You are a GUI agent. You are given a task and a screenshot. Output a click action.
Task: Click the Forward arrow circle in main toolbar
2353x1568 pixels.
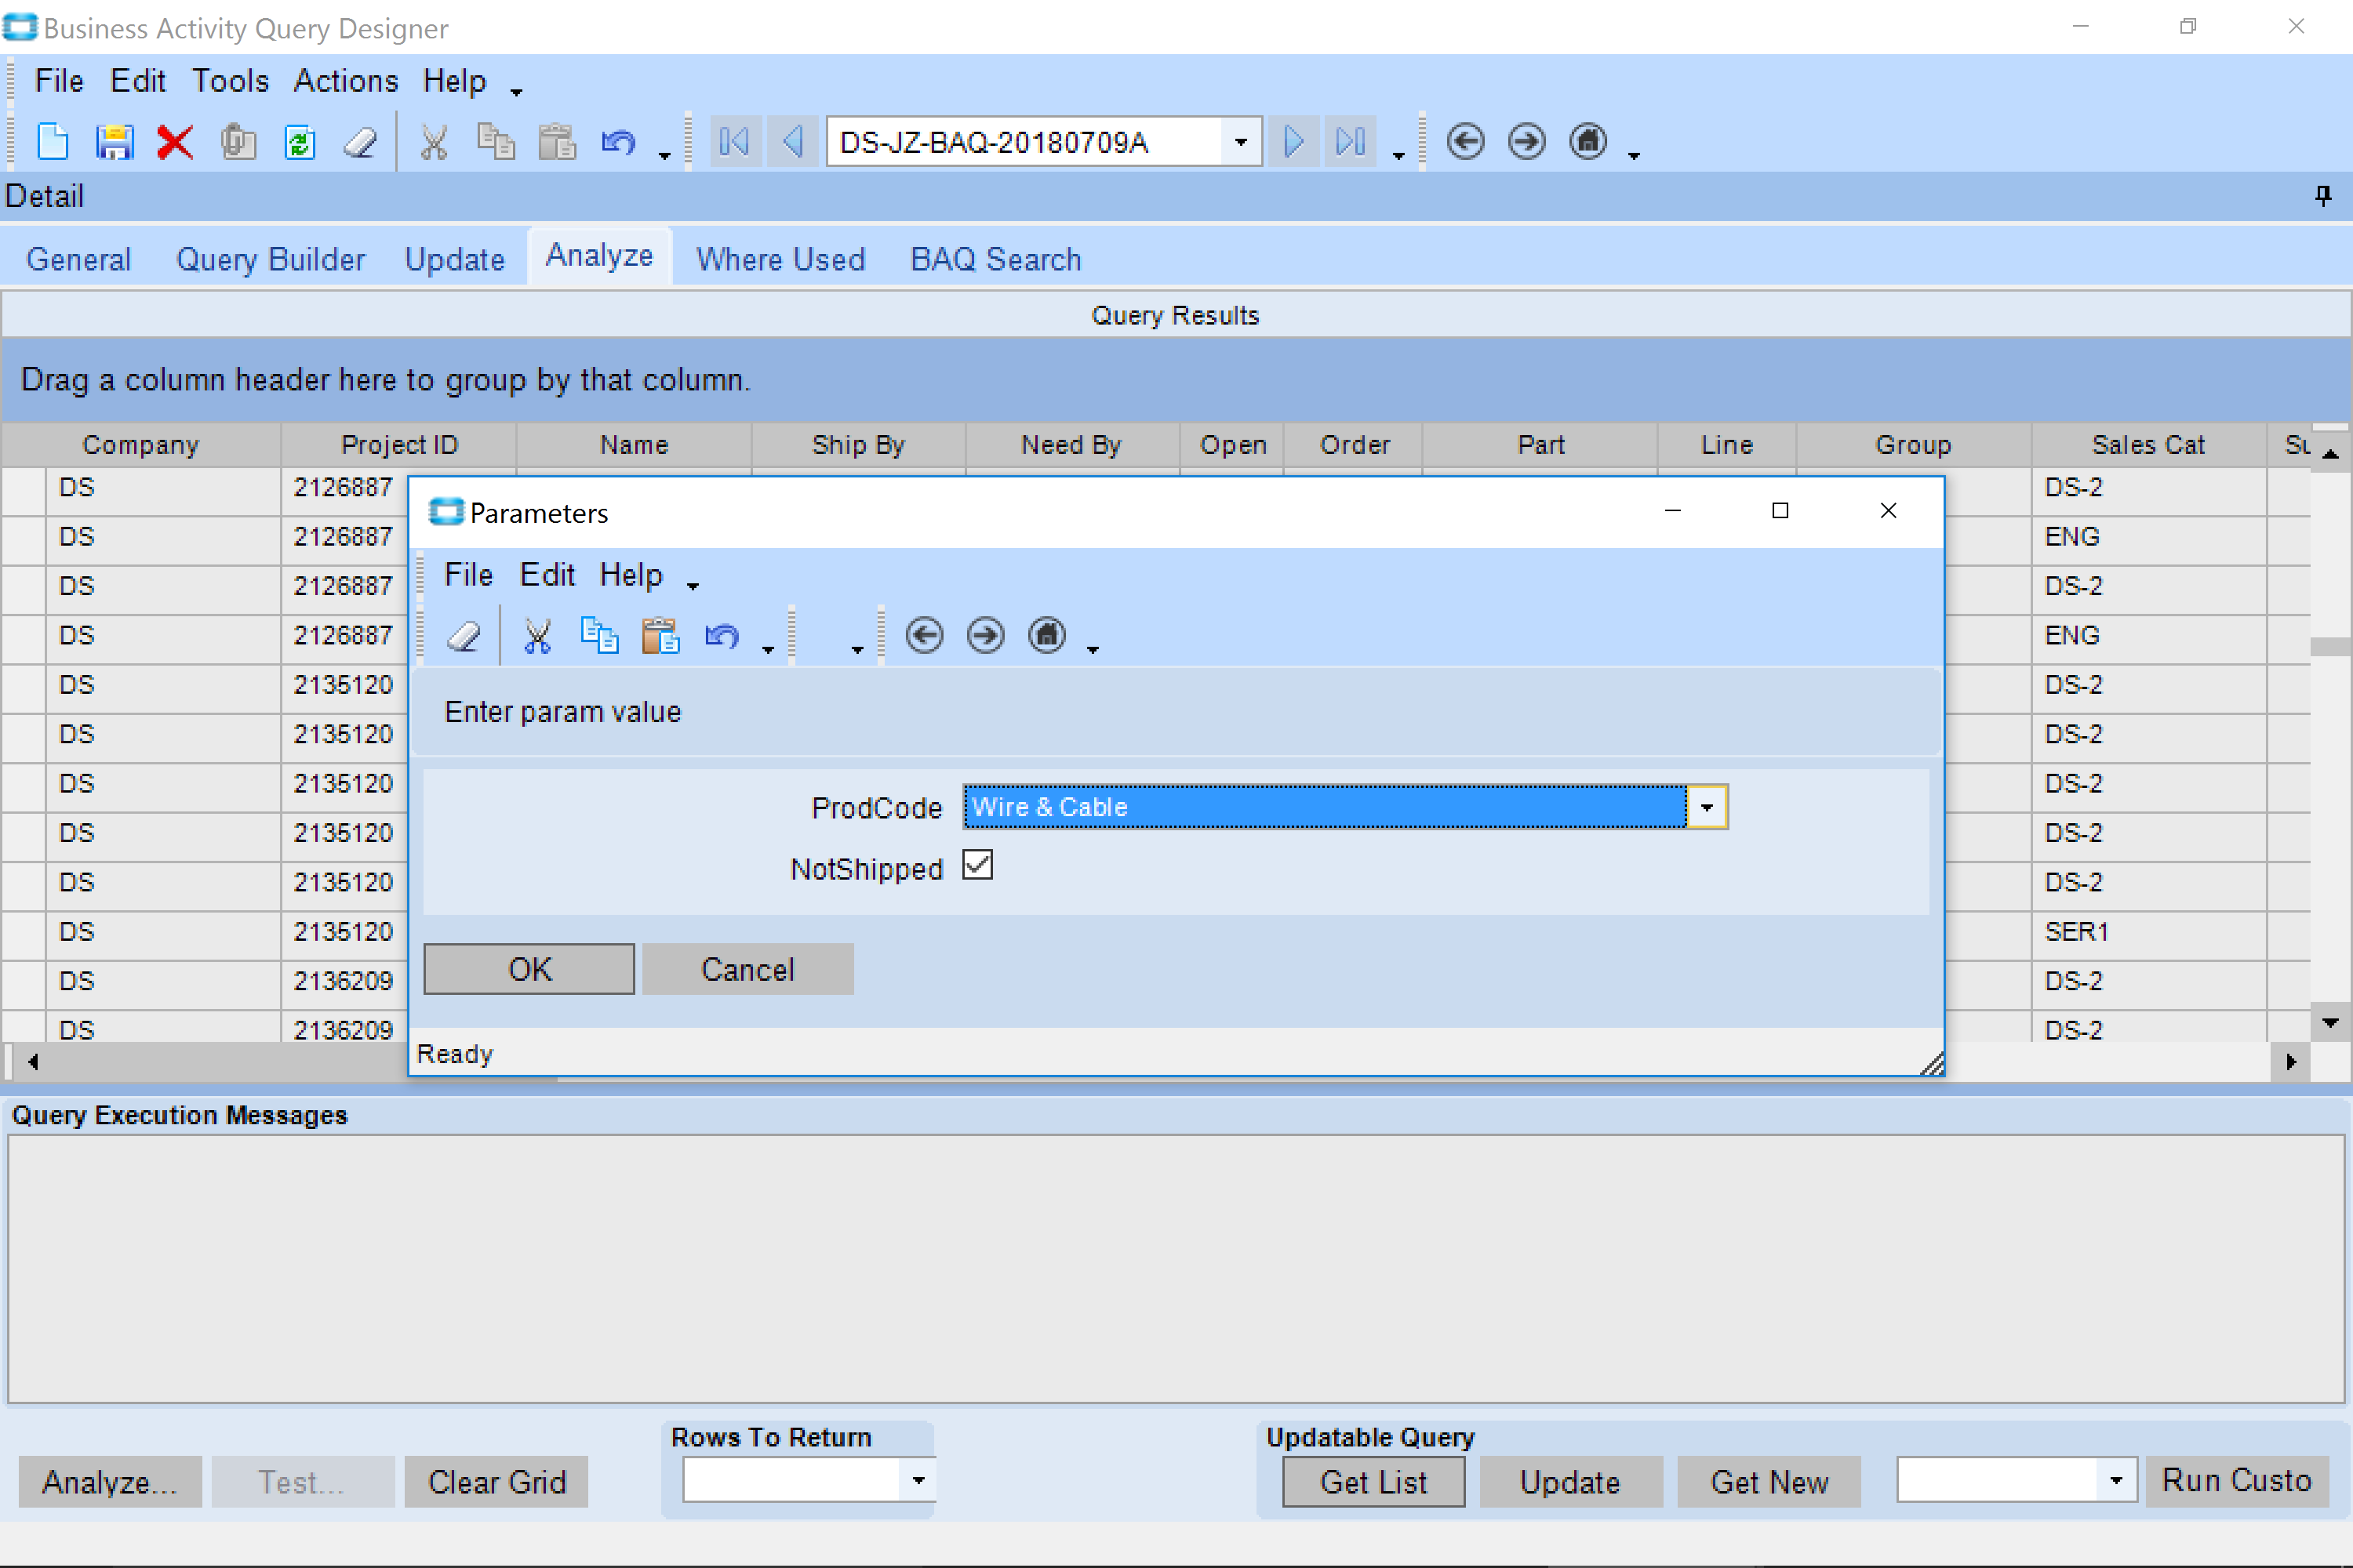(1526, 142)
